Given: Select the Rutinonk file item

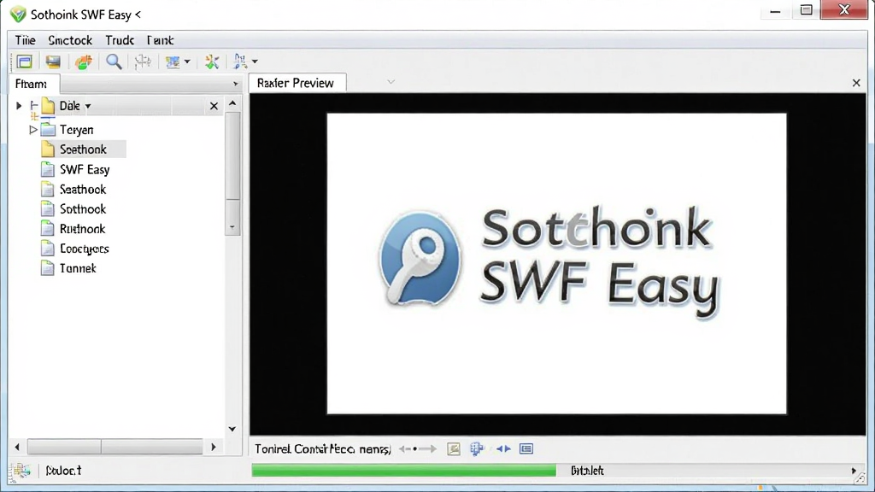Looking at the screenshot, I should tap(82, 229).
